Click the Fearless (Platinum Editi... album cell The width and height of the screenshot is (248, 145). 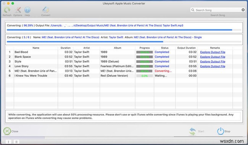point(117,66)
